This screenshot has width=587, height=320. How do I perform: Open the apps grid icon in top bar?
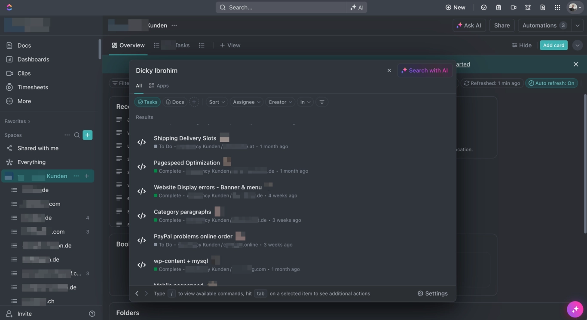pyautogui.click(x=557, y=7)
